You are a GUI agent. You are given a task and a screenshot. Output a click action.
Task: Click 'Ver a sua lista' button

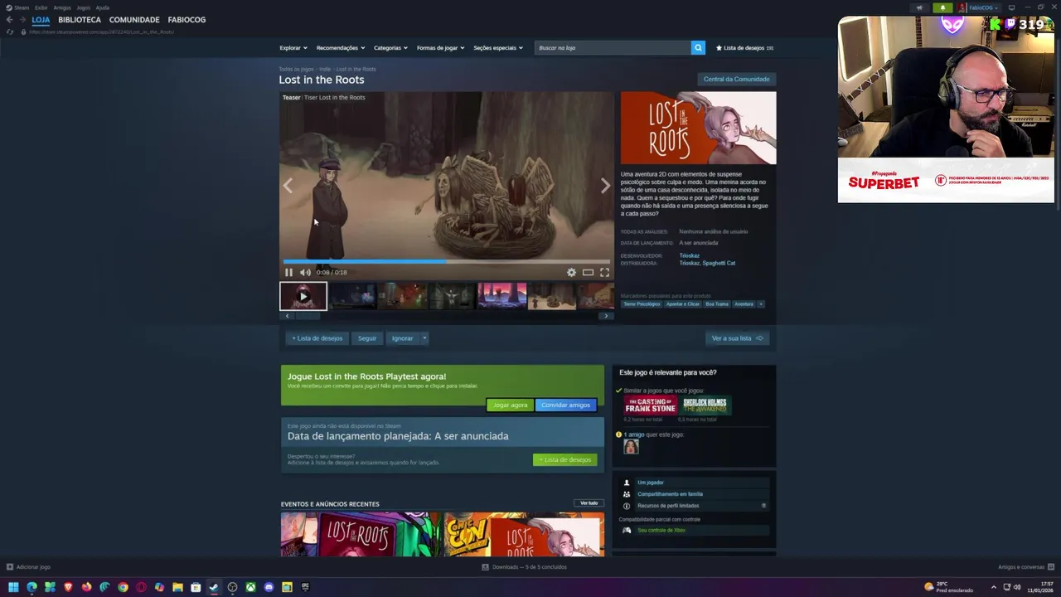738,338
